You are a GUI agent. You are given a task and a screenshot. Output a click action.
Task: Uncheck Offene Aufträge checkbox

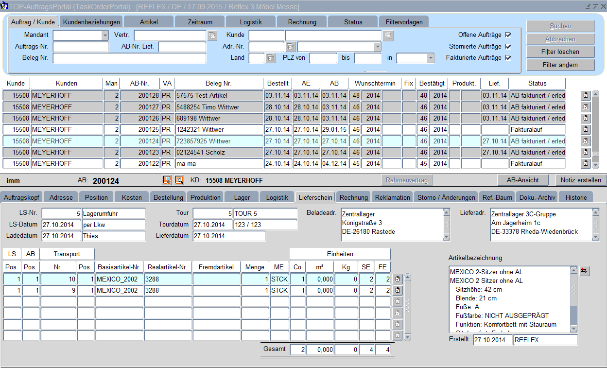tap(508, 35)
